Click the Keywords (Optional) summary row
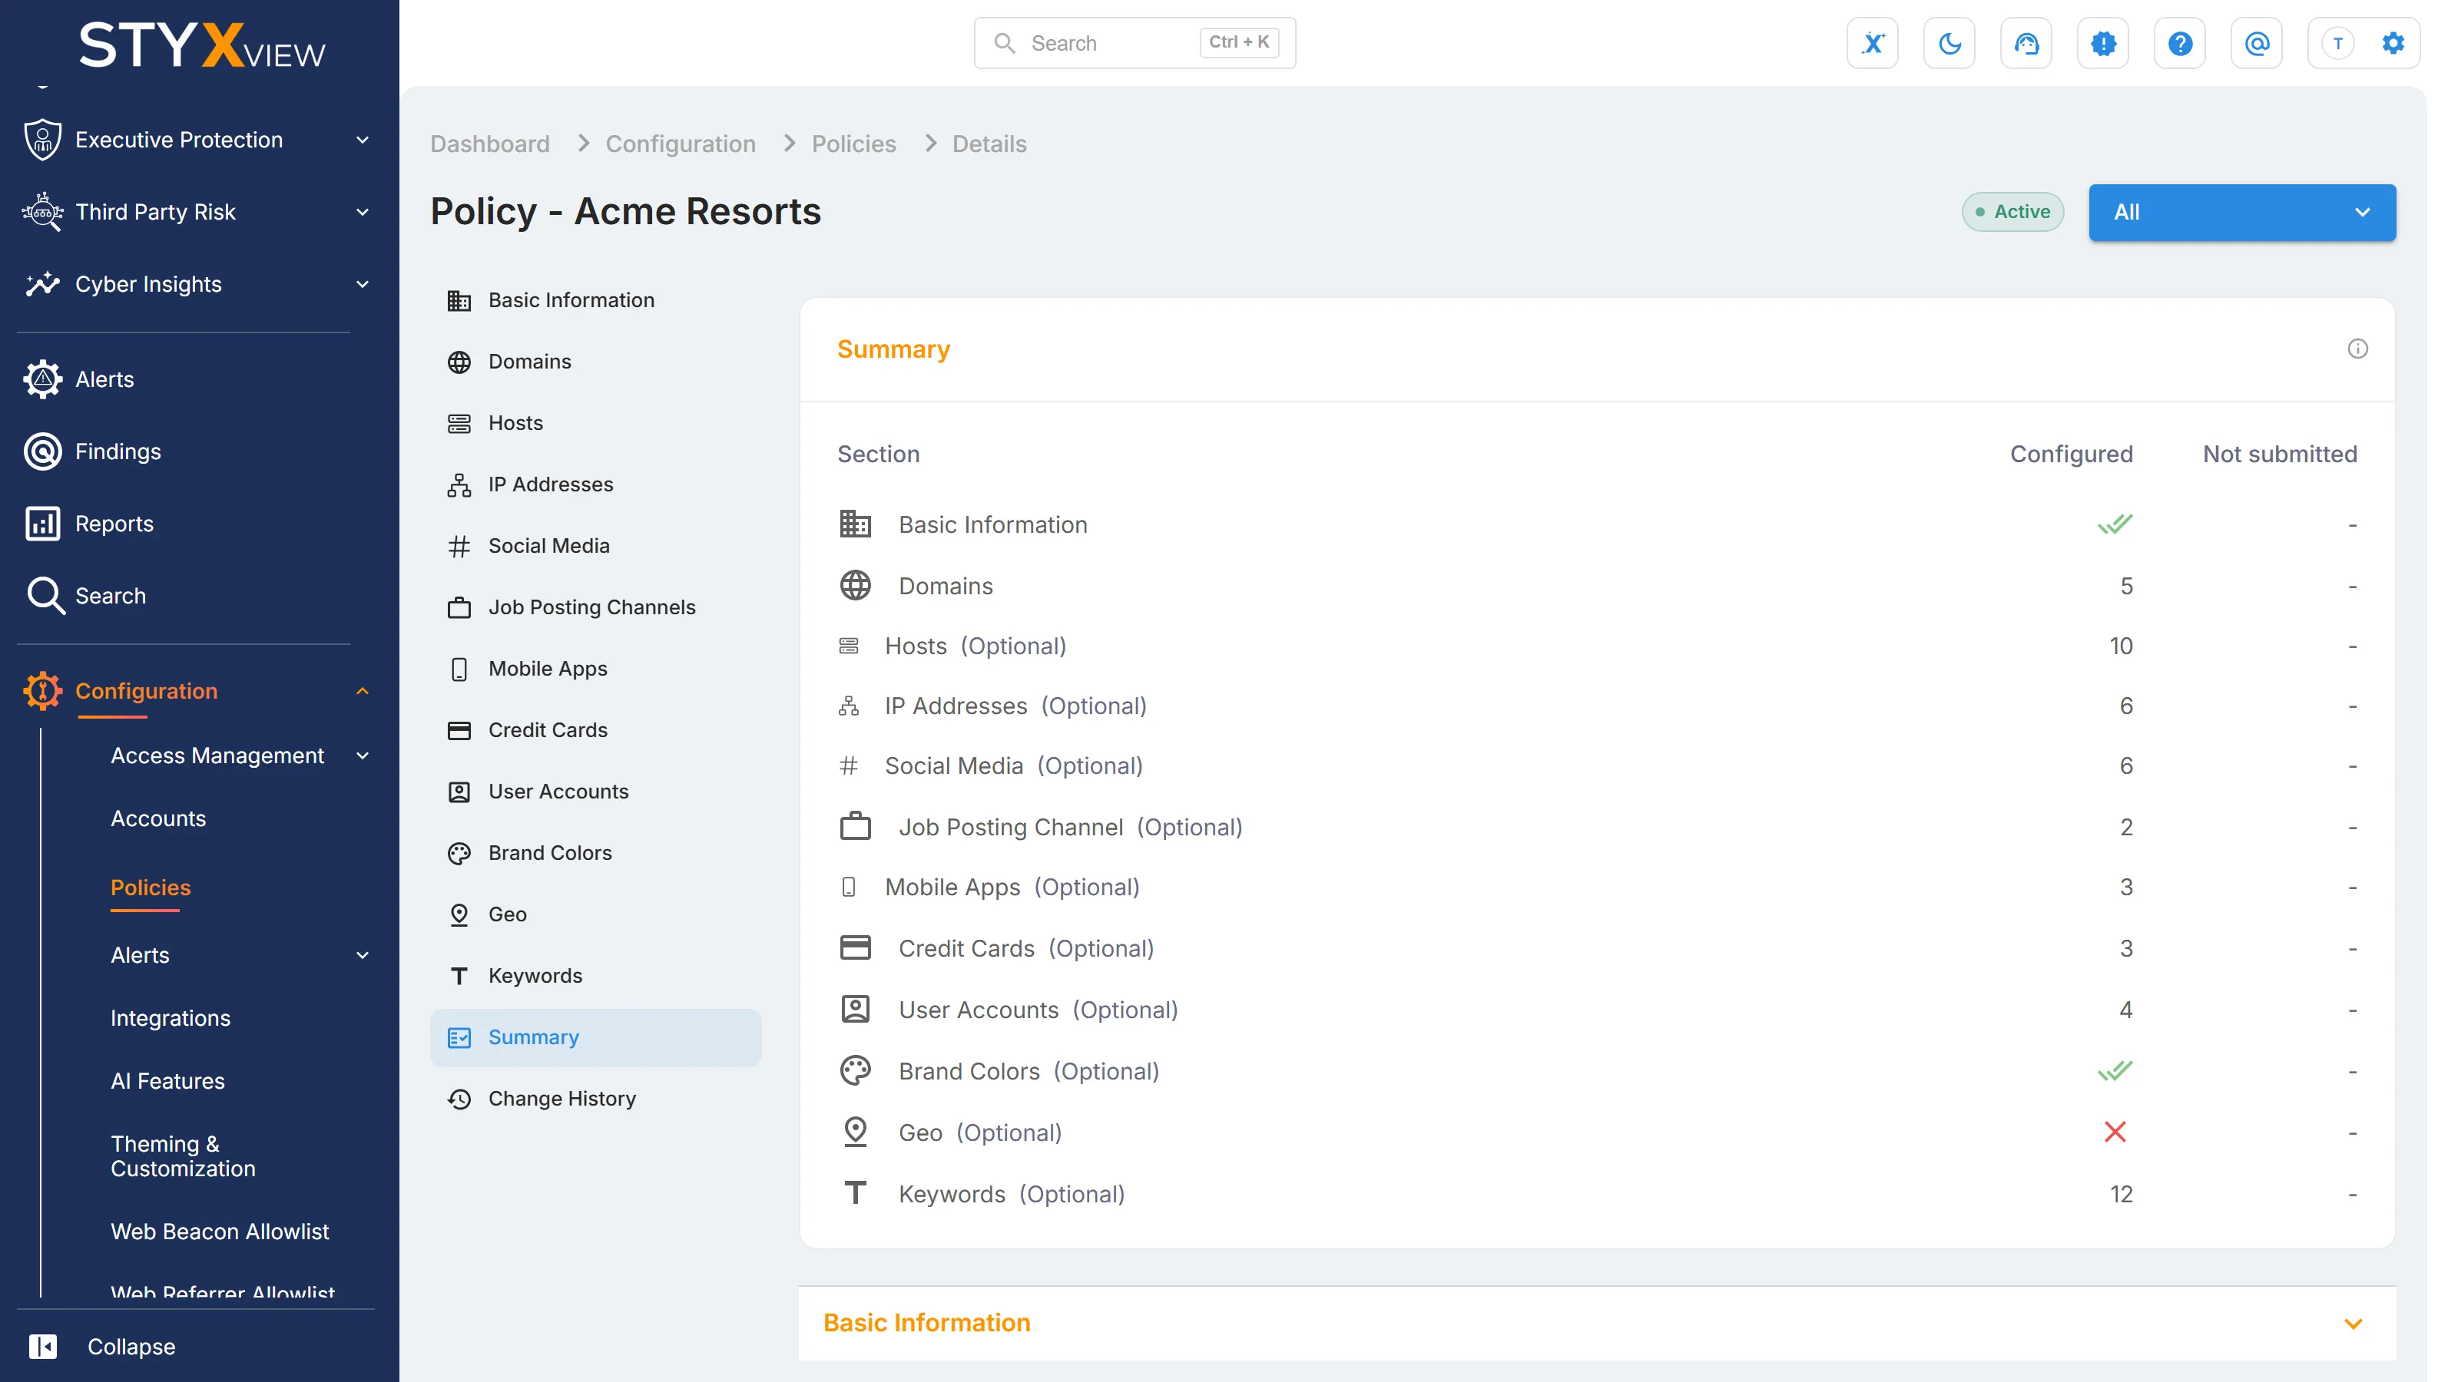The image size is (2458, 1382). 1596,1195
